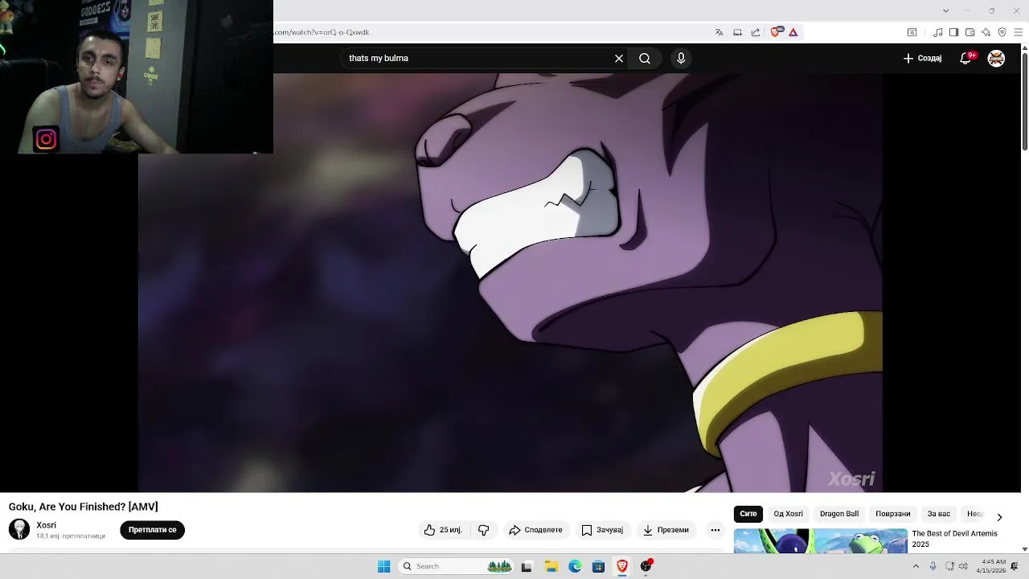This screenshot has width=1029, height=579.
Task: Click the Преземи download button
Action: [x=666, y=530]
